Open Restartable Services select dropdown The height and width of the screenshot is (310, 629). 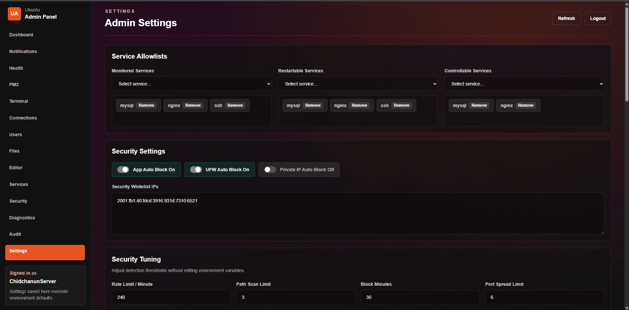358,84
